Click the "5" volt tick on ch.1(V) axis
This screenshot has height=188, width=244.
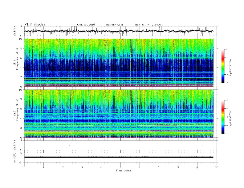click(x=21, y=26)
